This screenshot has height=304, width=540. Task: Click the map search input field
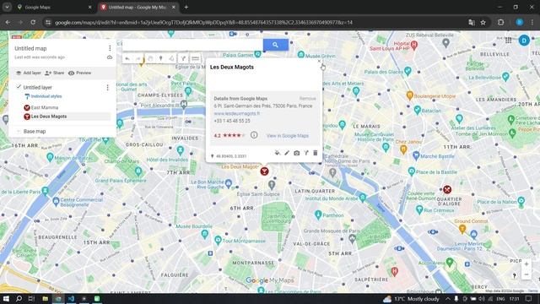(x=193, y=45)
